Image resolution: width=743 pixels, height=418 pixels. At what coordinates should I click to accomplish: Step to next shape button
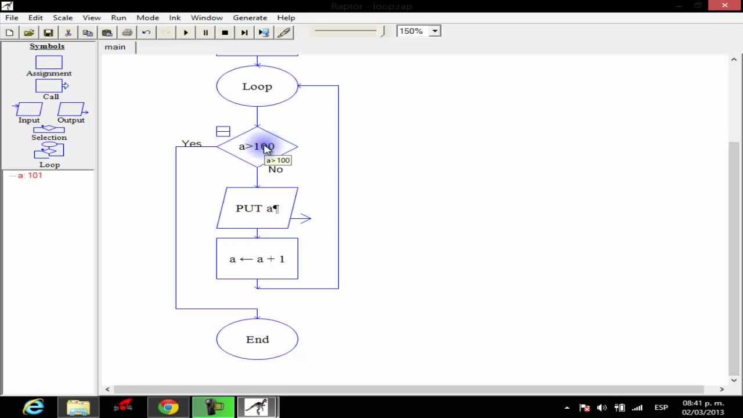244,33
